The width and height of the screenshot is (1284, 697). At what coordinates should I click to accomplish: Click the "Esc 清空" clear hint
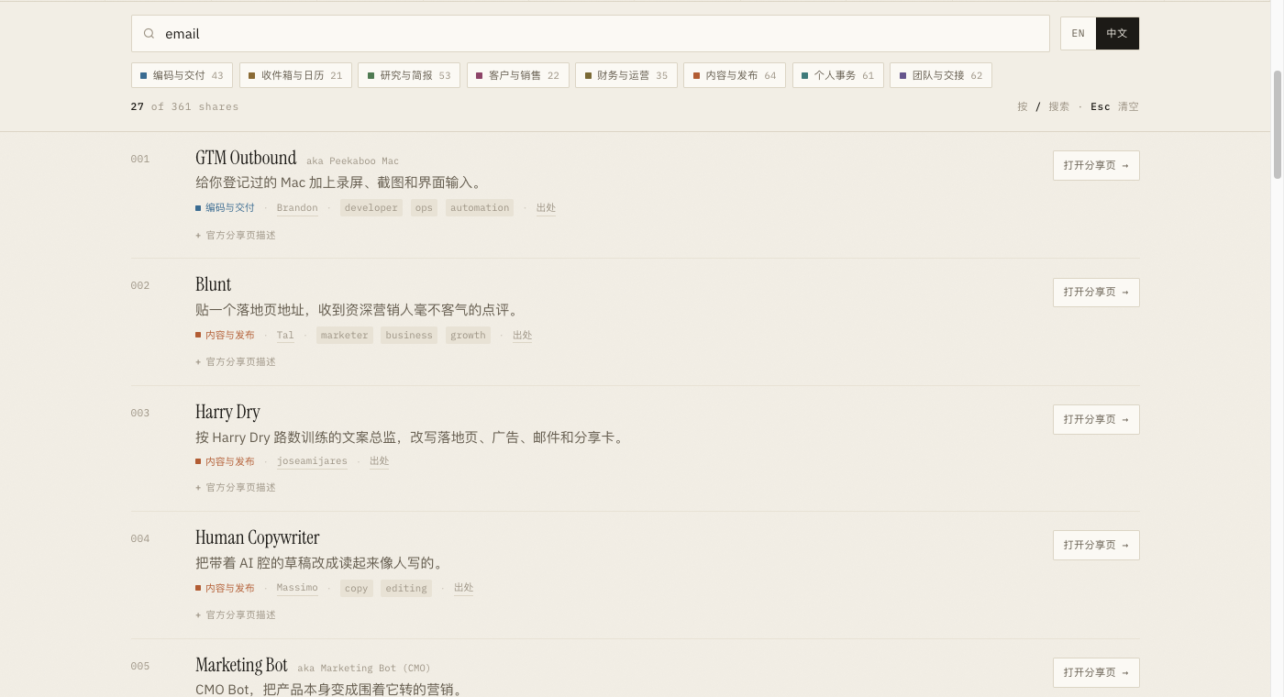(1114, 106)
